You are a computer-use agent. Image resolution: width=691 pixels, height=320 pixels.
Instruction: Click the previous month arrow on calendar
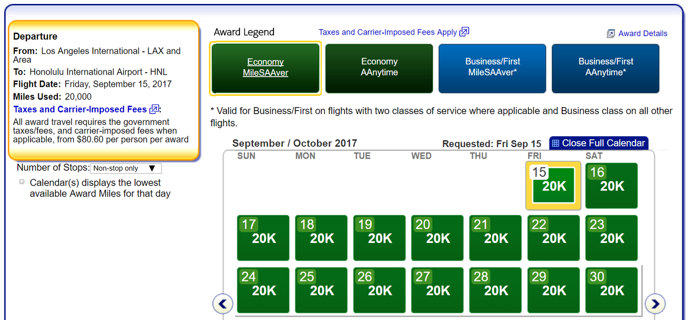223,304
